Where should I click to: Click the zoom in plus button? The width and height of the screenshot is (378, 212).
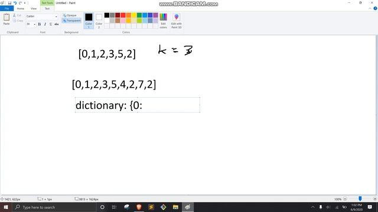[374, 199]
